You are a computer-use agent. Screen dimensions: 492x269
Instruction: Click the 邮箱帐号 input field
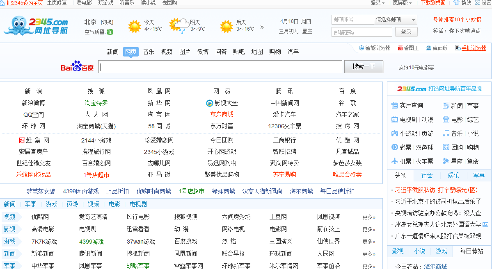(352, 19)
